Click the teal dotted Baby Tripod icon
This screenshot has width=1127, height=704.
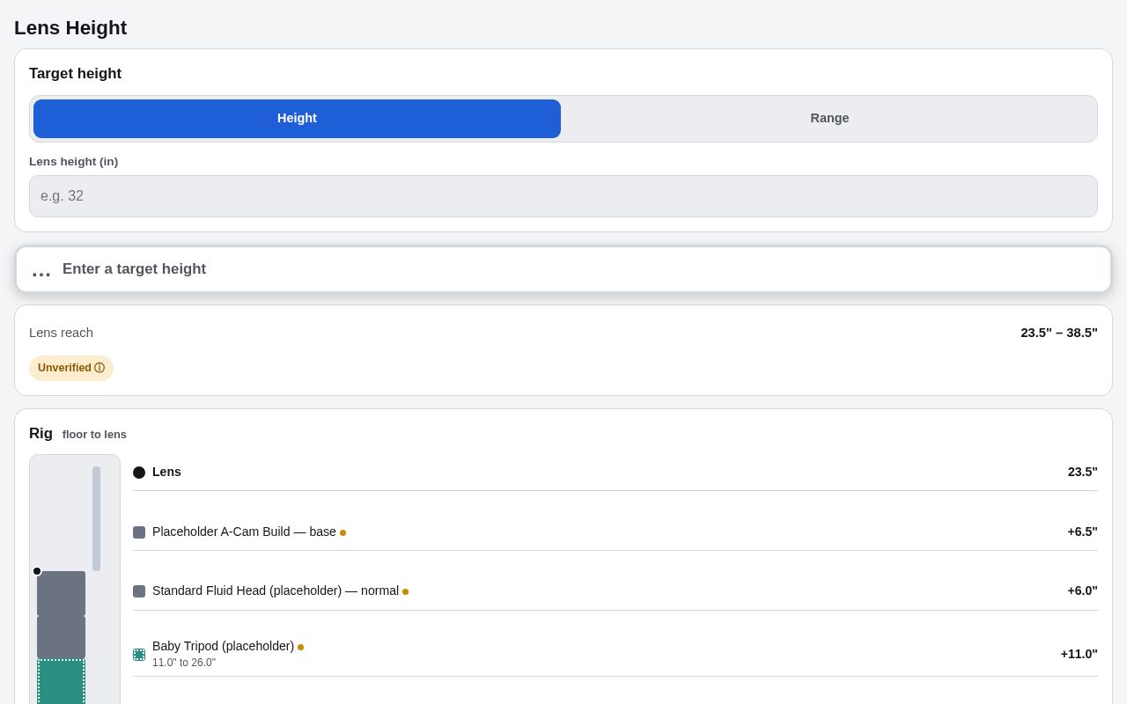tap(139, 655)
